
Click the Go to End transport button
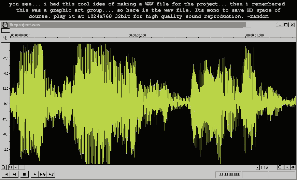pyautogui.click(x=14, y=175)
